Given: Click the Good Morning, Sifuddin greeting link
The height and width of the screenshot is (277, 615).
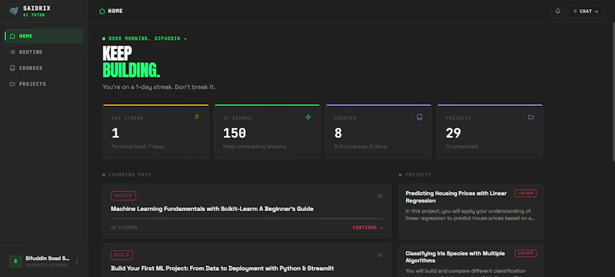Looking at the screenshot, I should (145, 38).
